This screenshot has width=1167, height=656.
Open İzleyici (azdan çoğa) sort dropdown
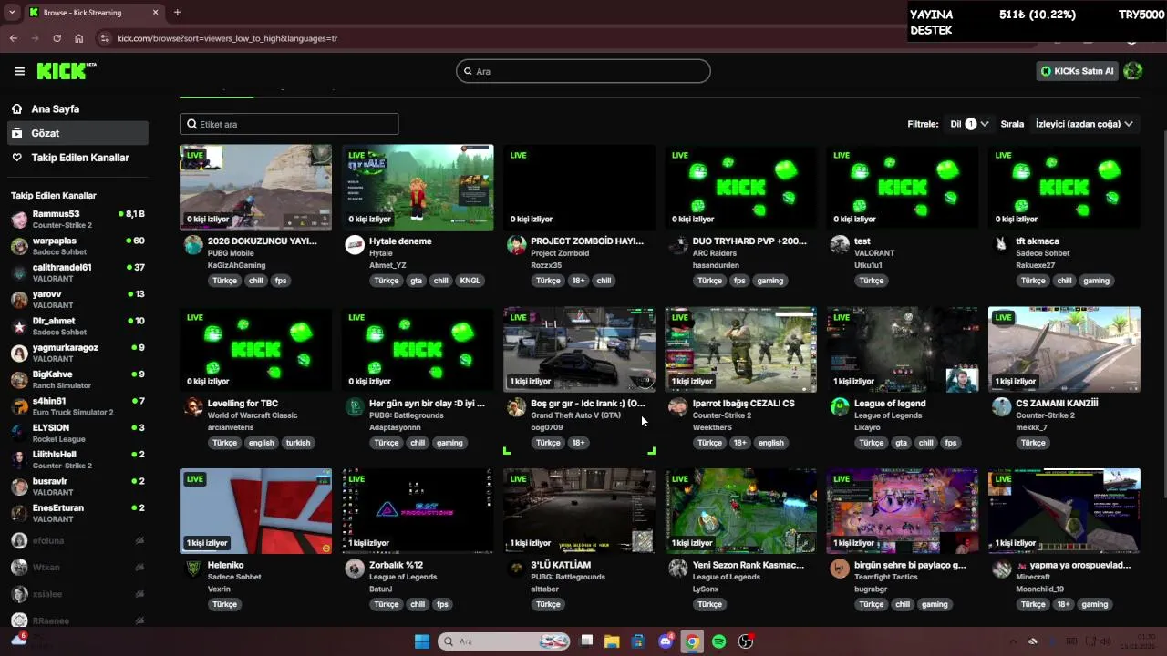click(x=1084, y=124)
